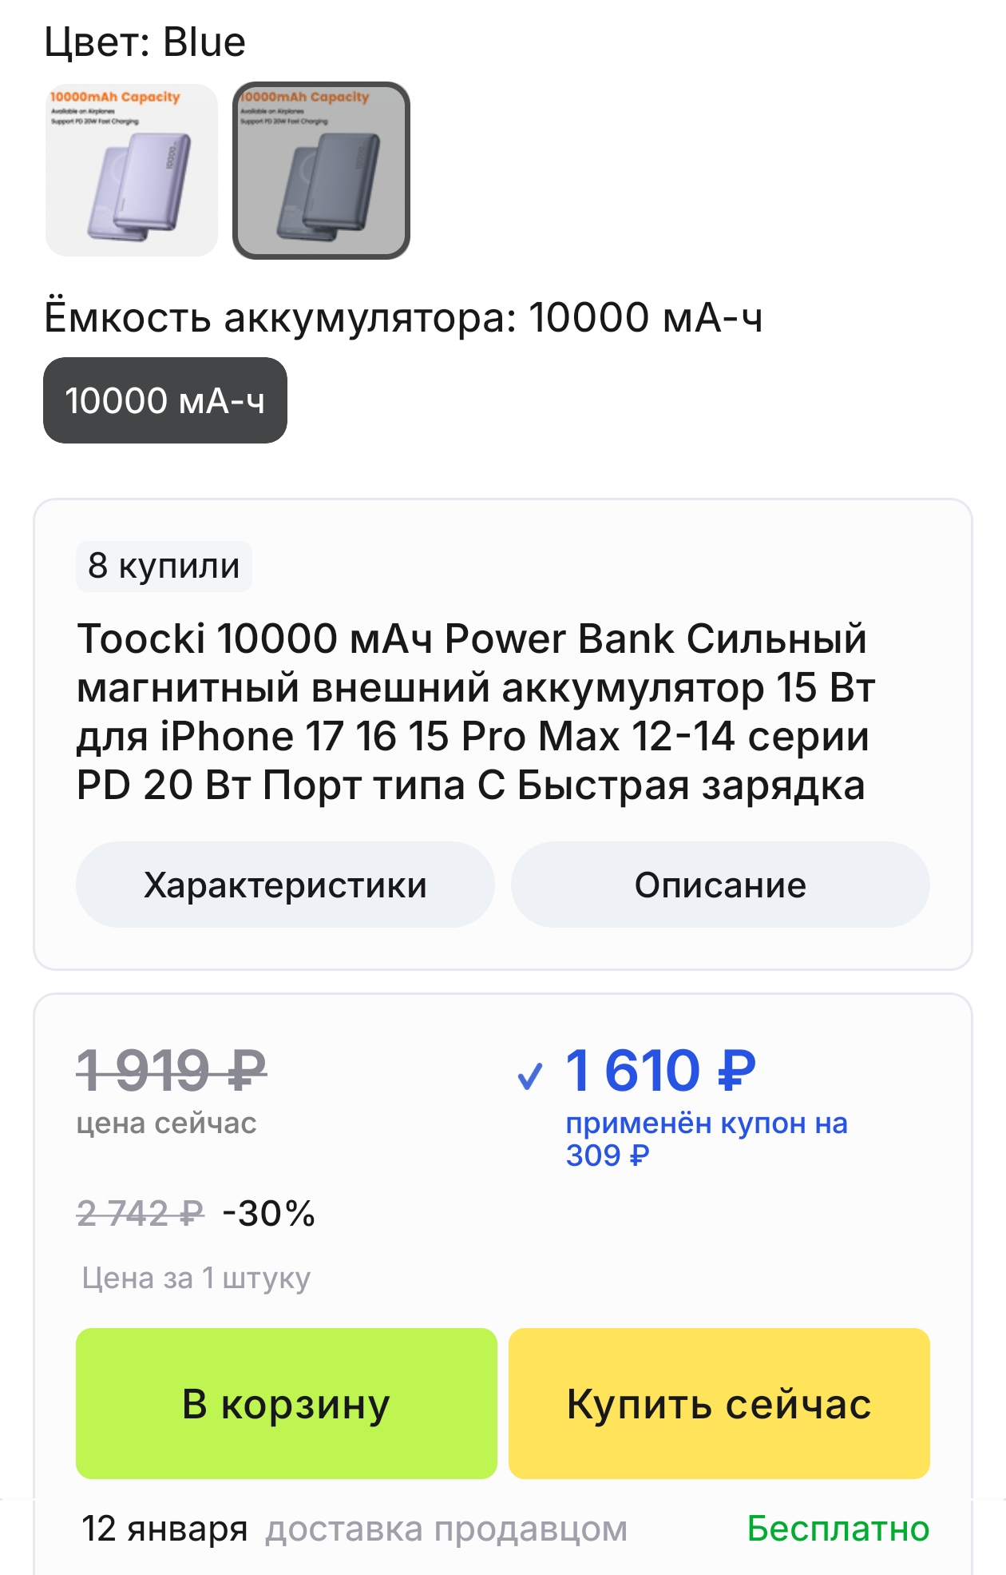The height and width of the screenshot is (1575, 1006).
Task: Click the Toocki power bank product title
Action: 476,711
